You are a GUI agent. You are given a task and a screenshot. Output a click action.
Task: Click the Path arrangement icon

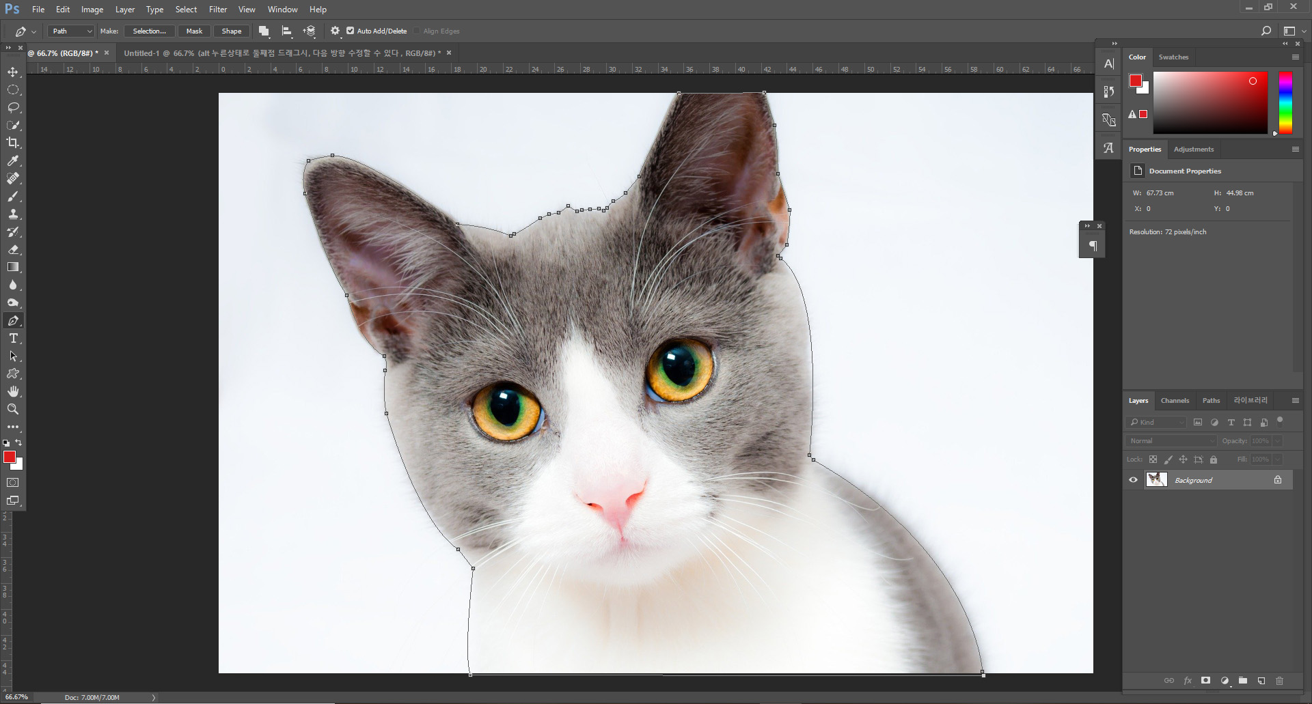point(310,31)
